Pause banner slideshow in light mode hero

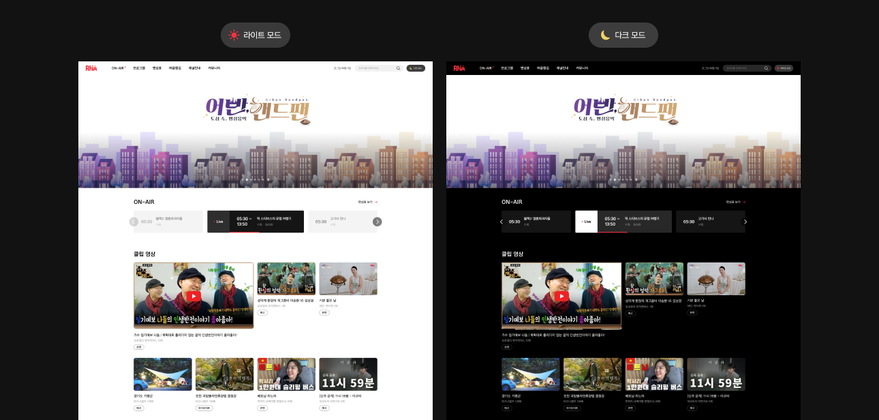pos(268,180)
